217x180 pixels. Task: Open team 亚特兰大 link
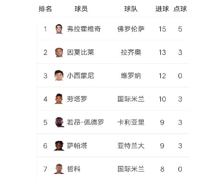coord(131,146)
